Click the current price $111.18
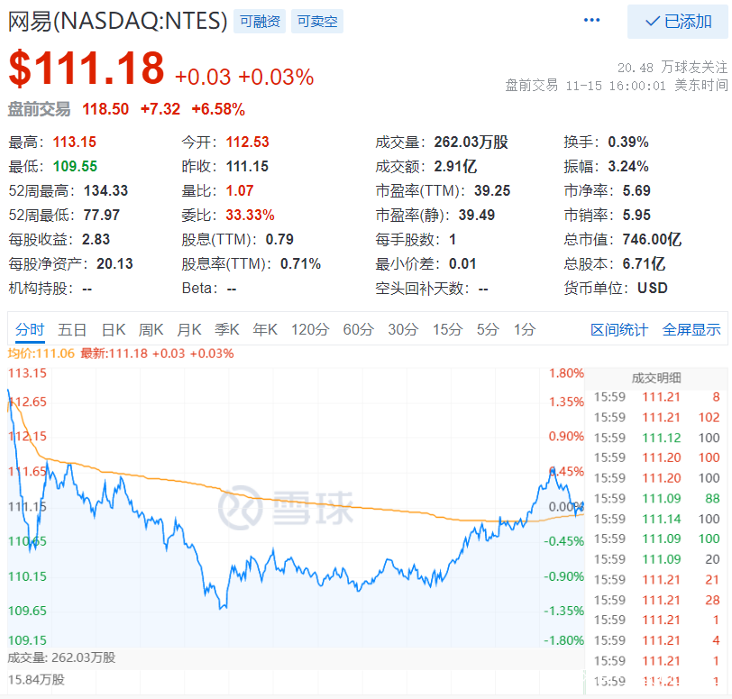 coord(87,69)
